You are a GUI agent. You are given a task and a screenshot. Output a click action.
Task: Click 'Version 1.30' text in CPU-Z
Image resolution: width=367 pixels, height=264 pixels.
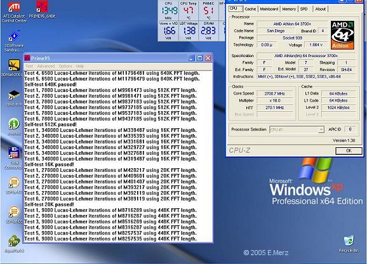[x=344, y=140]
